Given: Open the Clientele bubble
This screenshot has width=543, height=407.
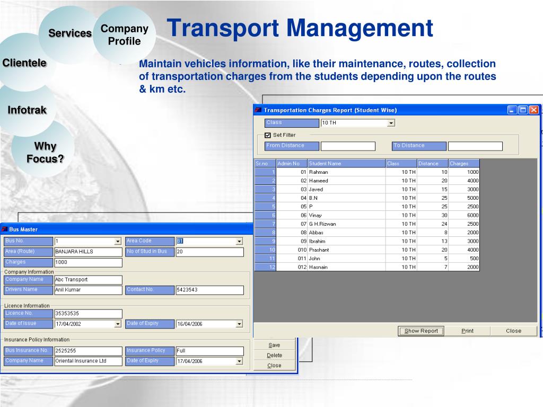Looking at the screenshot, I should point(24,63).
